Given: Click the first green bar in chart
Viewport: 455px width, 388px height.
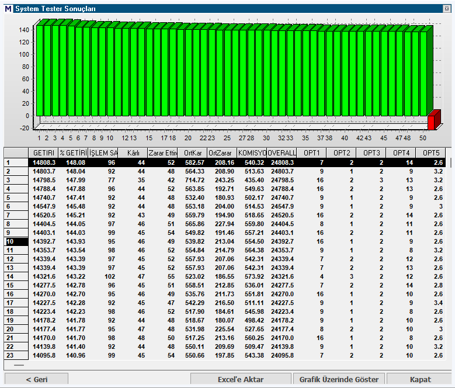Looking at the screenshot, I should [x=40, y=71].
